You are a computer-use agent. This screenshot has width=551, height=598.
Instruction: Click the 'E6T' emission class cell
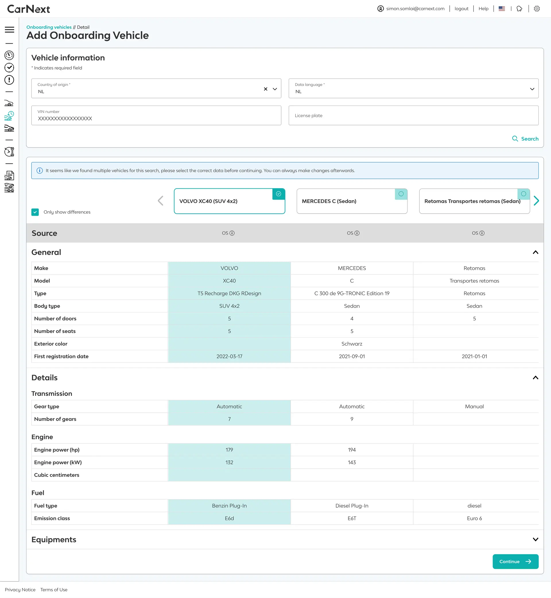[352, 518]
